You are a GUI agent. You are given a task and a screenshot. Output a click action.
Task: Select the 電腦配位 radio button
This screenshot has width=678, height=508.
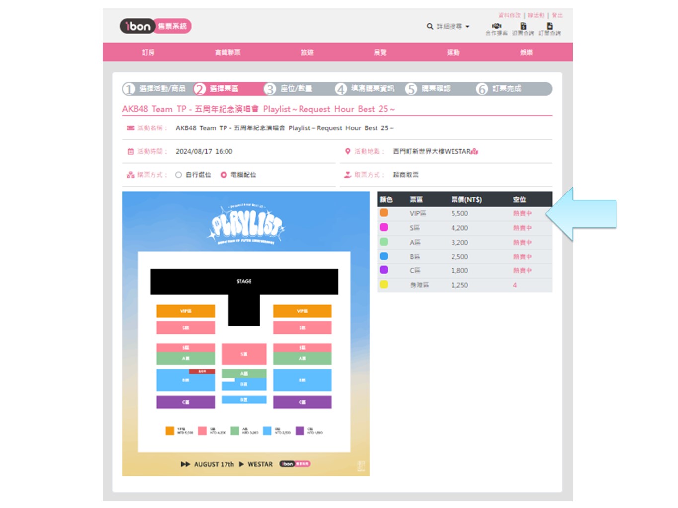[x=224, y=175]
